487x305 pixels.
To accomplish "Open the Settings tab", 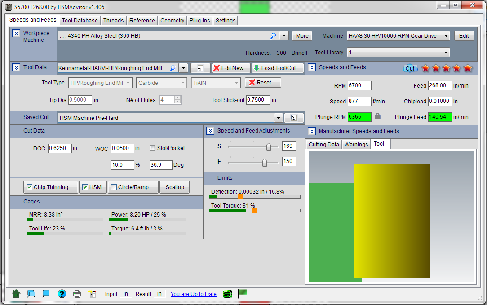I will pos(226,21).
